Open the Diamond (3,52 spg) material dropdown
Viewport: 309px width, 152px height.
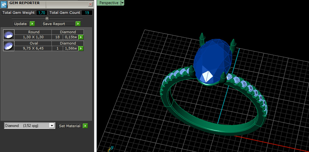(x=52, y=126)
